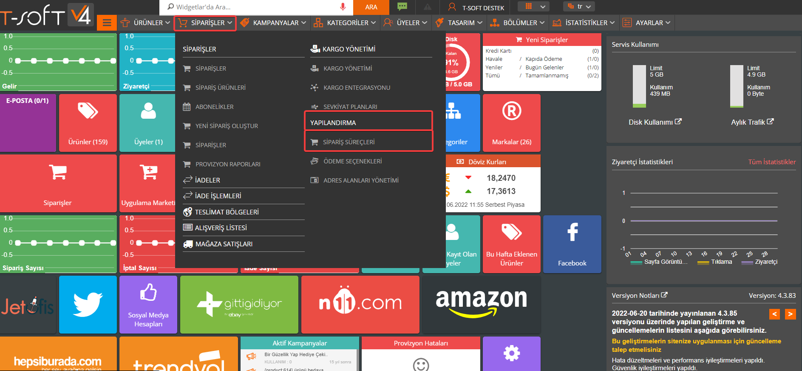Open KARGO ENTEGRASYONU
The height and width of the screenshot is (371, 802).
[x=350, y=88]
